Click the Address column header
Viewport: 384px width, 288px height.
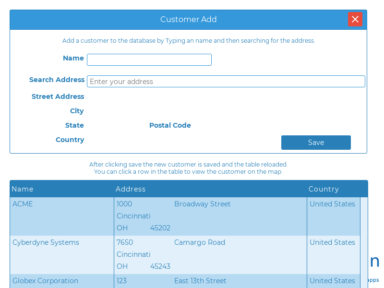[x=131, y=189]
